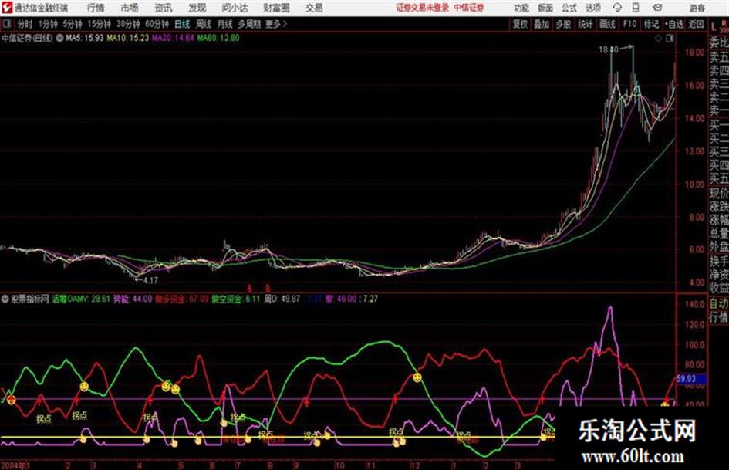
Task: Select the 月线 monthly period tab
Action: (x=225, y=24)
